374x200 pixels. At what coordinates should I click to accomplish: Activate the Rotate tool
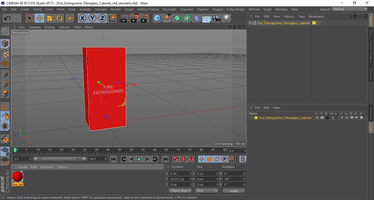(59, 18)
